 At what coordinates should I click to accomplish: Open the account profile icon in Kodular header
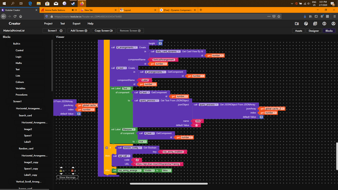click(x=333, y=24)
